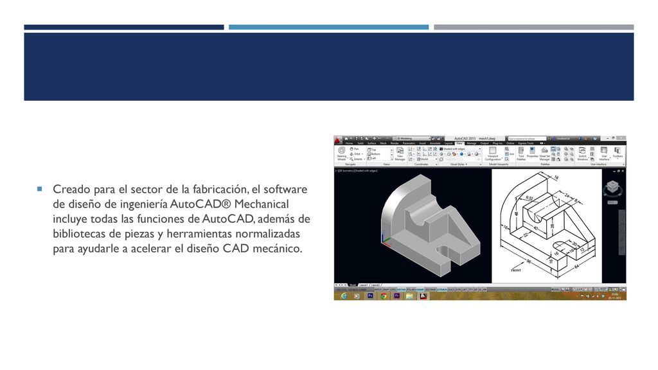
Task: Toggle 3DOSNAP in the status bar
Action: click(x=431, y=290)
